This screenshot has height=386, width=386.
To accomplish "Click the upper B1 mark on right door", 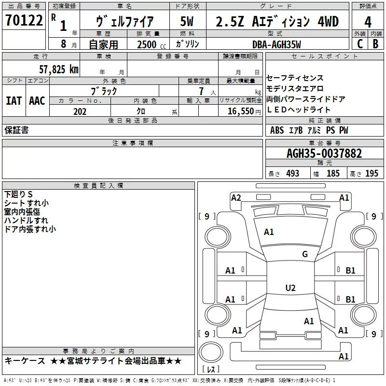I will pyautogui.click(x=350, y=271).
